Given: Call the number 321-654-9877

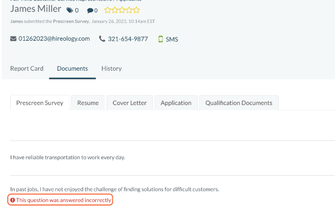Looking at the screenshot, I should 128,39.
